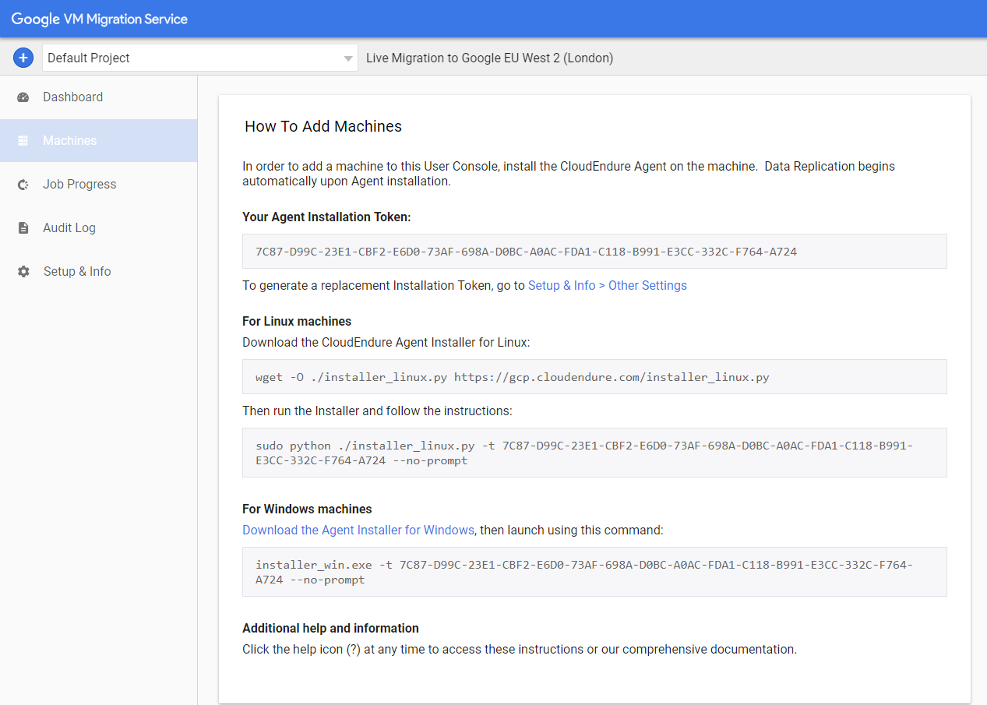Click 'Download the CloudEndure Agent Installer for Linux:' text
987x705 pixels.
(x=386, y=342)
